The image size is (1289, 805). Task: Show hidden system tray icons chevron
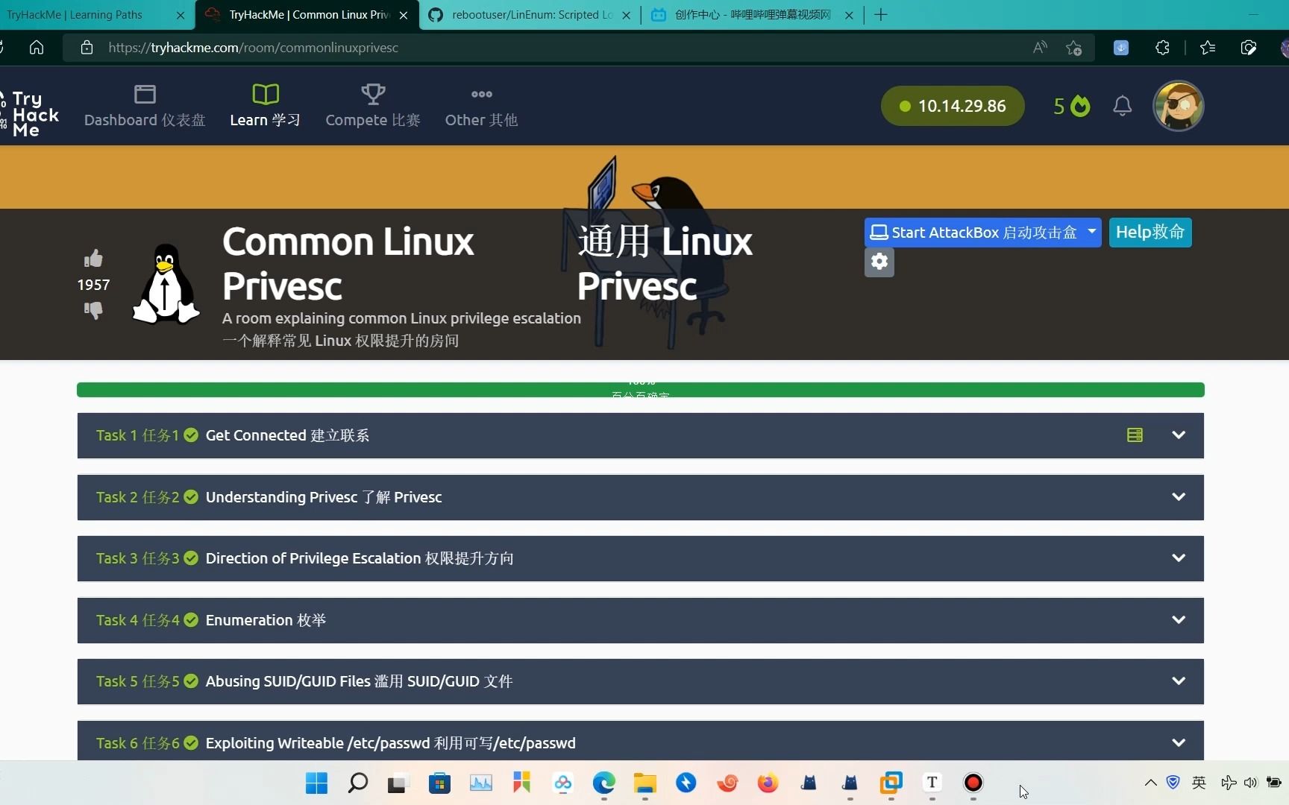click(1150, 783)
